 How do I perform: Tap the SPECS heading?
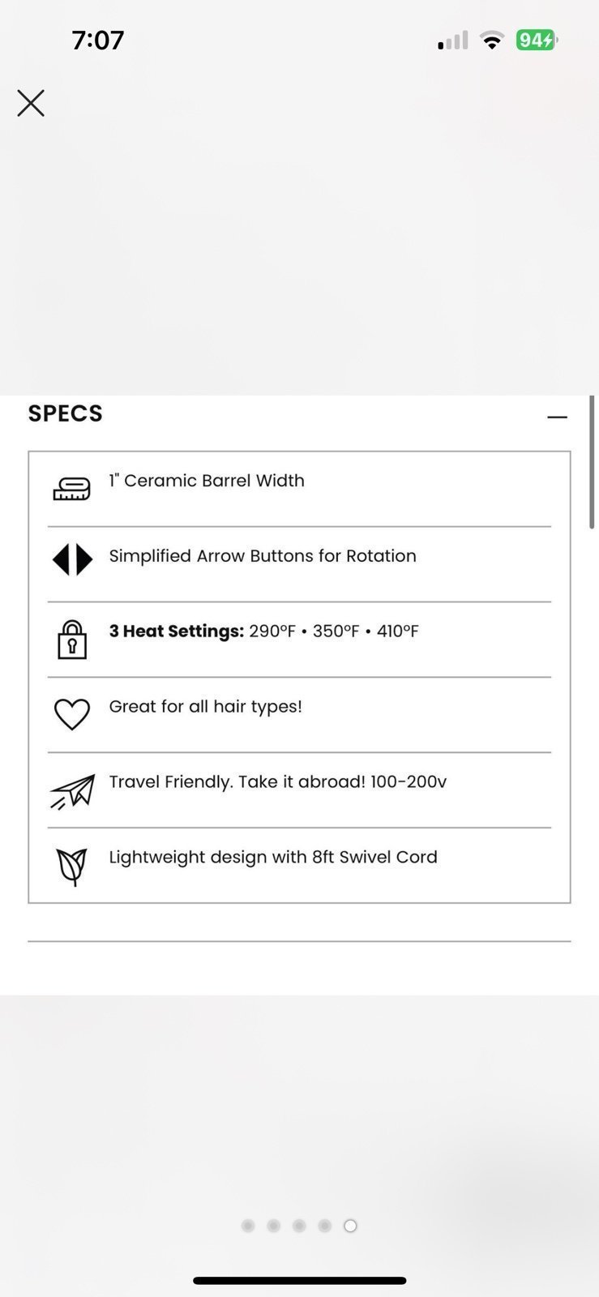pyautogui.click(x=66, y=413)
